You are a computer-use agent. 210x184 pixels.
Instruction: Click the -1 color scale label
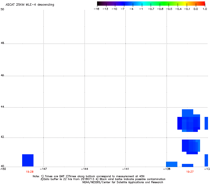point(141,9)
